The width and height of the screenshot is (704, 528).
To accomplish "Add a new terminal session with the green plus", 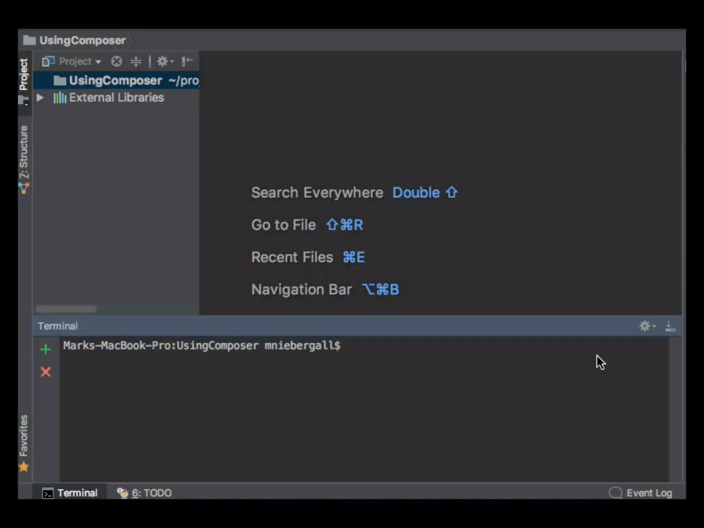I will coord(45,350).
